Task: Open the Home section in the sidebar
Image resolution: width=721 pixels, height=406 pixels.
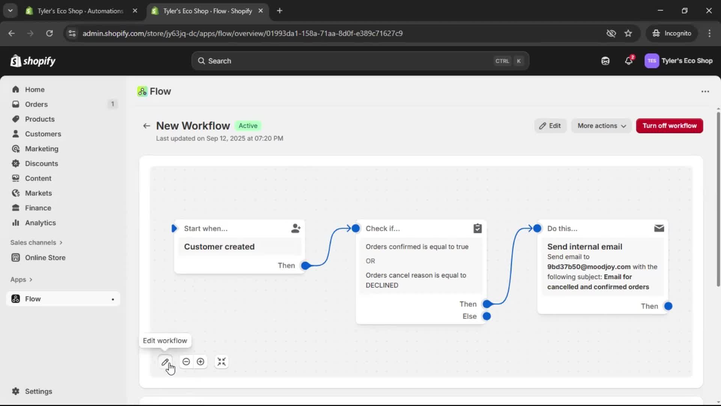Action: tap(34, 89)
